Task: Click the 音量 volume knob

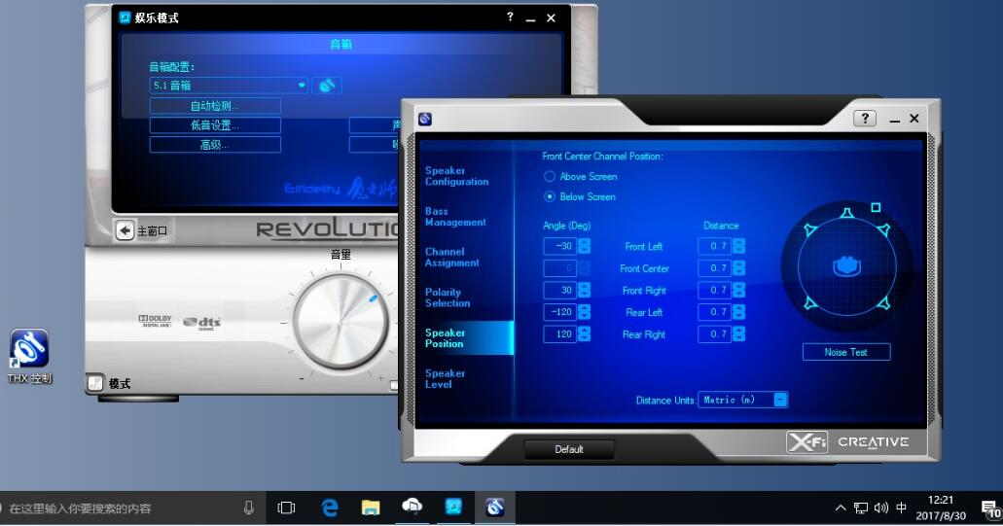Action: (x=340, y=323)
